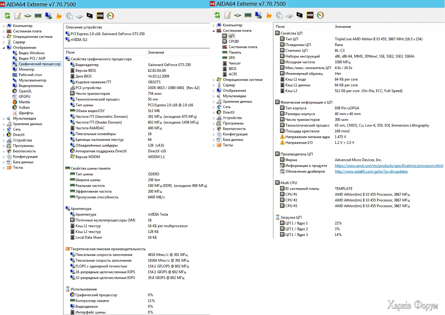This screenshot has width=445, height=315.
Task: Select Рабочий стол in the left tree
Action: click(30, 75)
